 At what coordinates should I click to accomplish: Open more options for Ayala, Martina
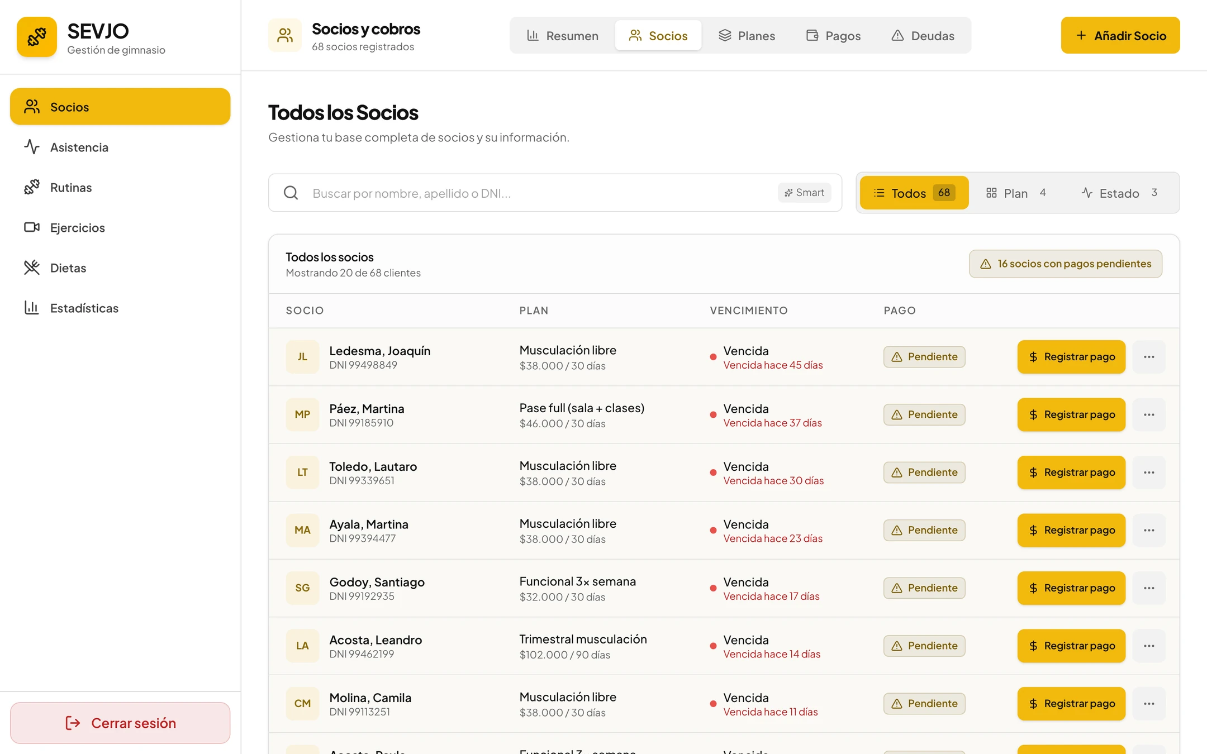1149,530
